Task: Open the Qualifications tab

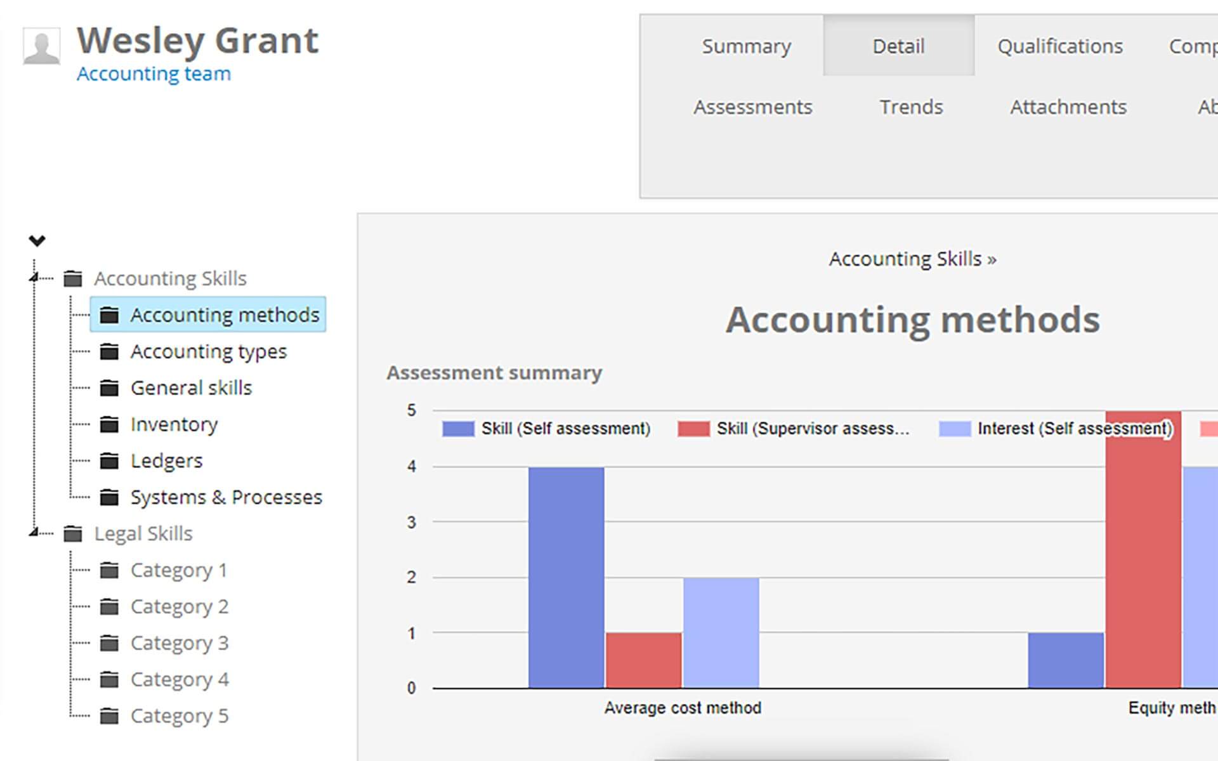Action: pos(1059,46)
